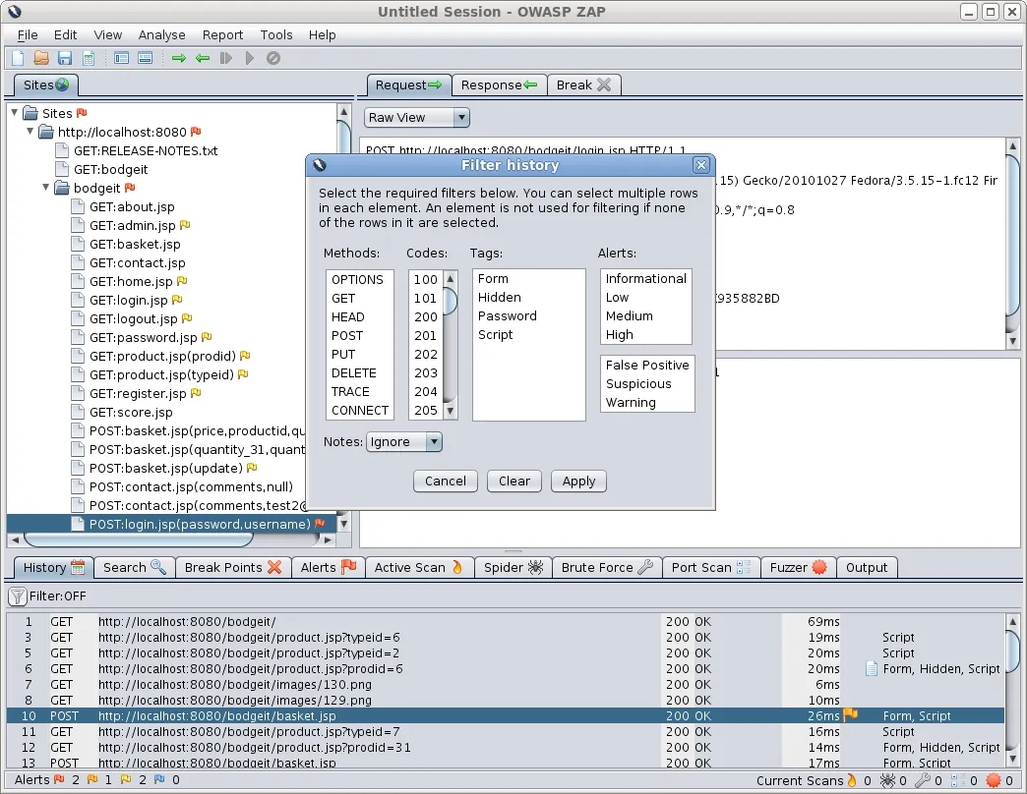Screen dimensions: 1027x794
Task: Click the Codes list scroll-up arrow
Action: click(450, 279)
